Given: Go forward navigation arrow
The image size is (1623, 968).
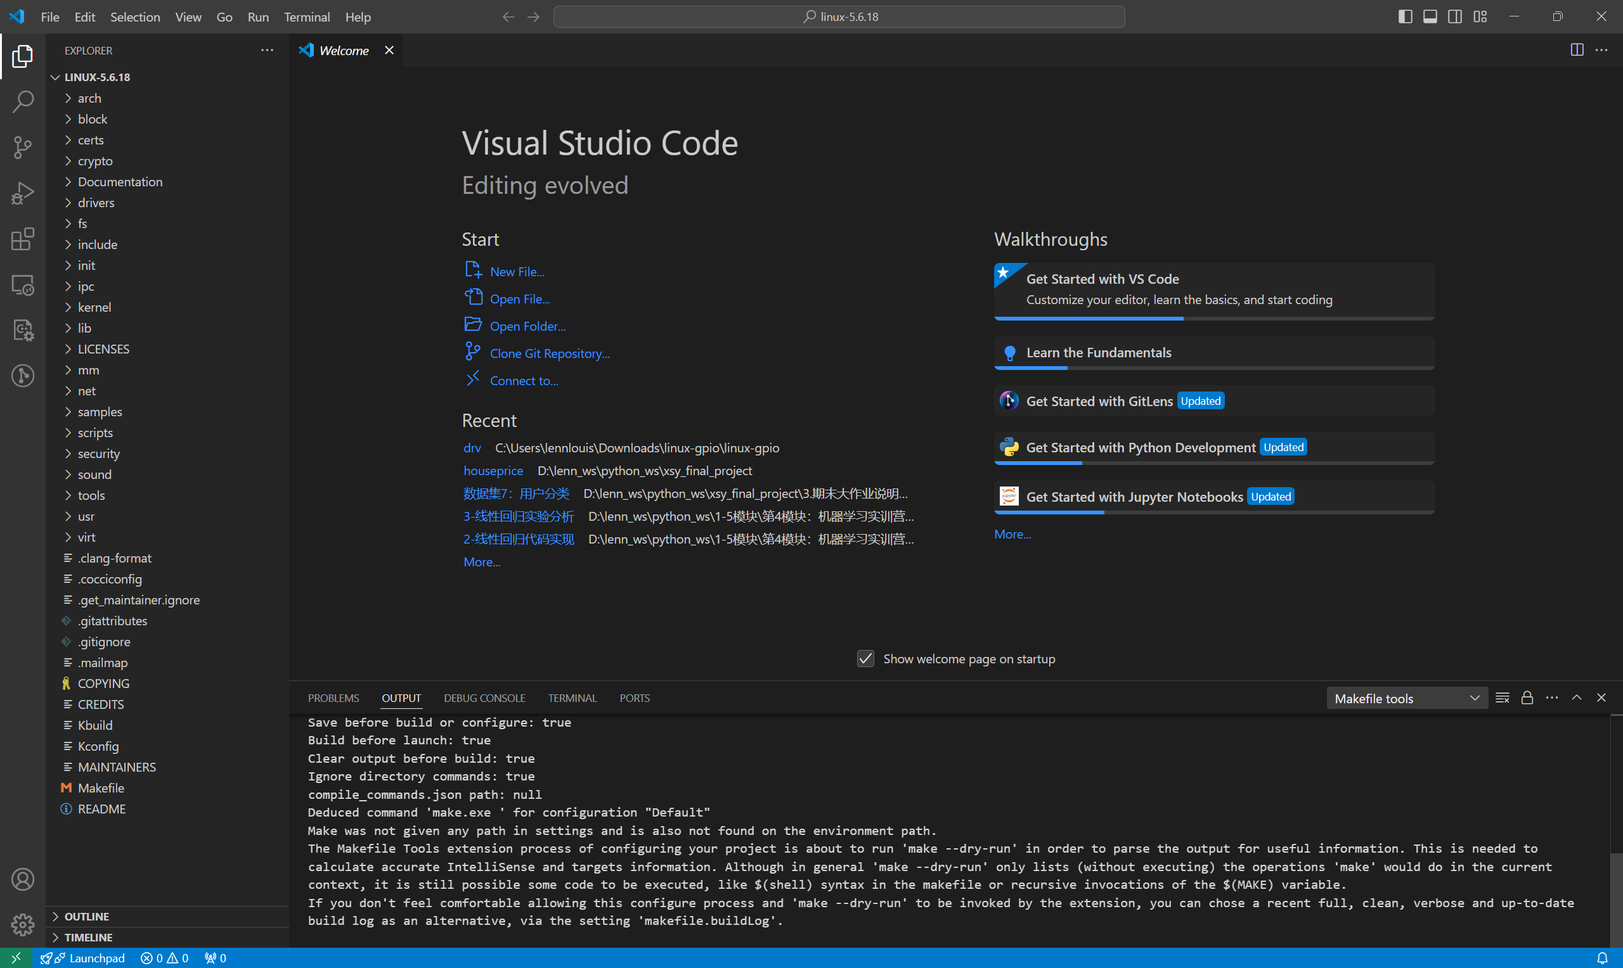Looking at the screenshot, I should [x=533, y=17].
